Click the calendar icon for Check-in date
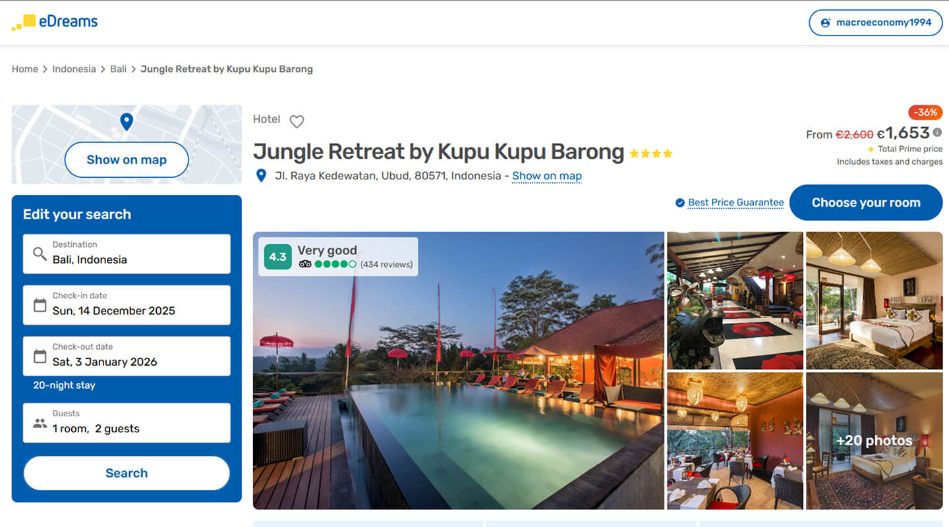This screenshot has width=949, height=527. point(40,305)
